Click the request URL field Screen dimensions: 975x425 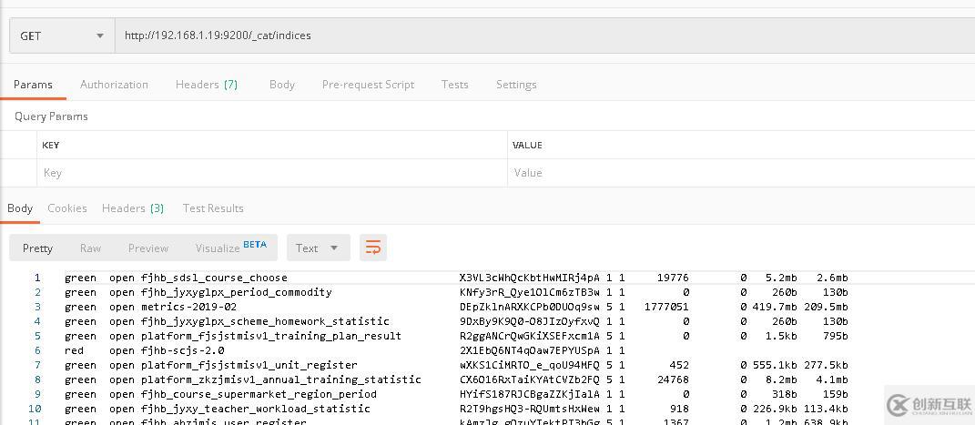[544, 36]
